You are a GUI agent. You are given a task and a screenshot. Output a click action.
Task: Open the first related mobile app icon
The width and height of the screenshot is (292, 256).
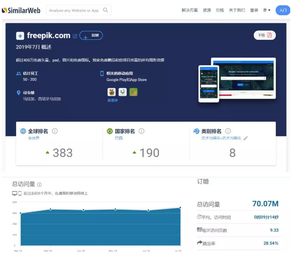(112, 92)
